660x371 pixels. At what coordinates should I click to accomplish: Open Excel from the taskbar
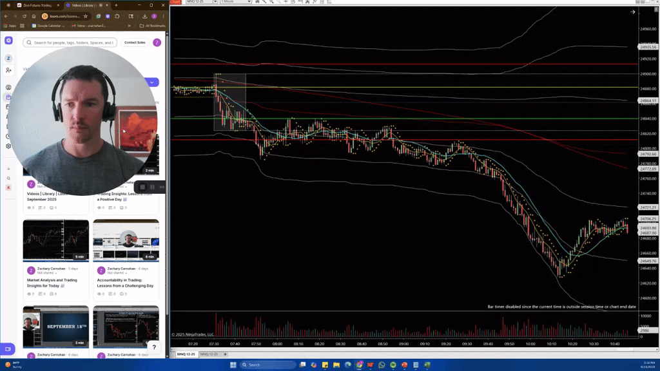427,365
